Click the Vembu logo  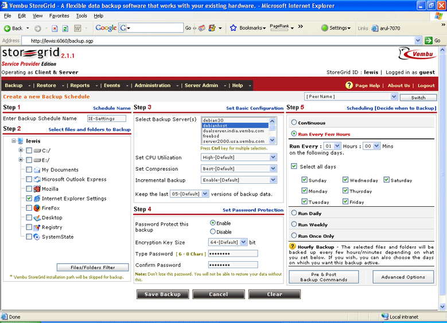(417, 53)
